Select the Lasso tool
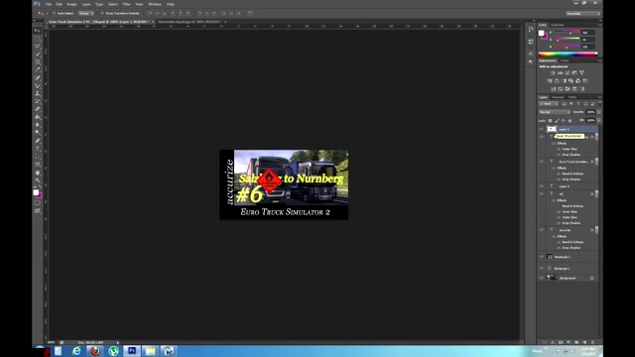 (x=38, y=47)
